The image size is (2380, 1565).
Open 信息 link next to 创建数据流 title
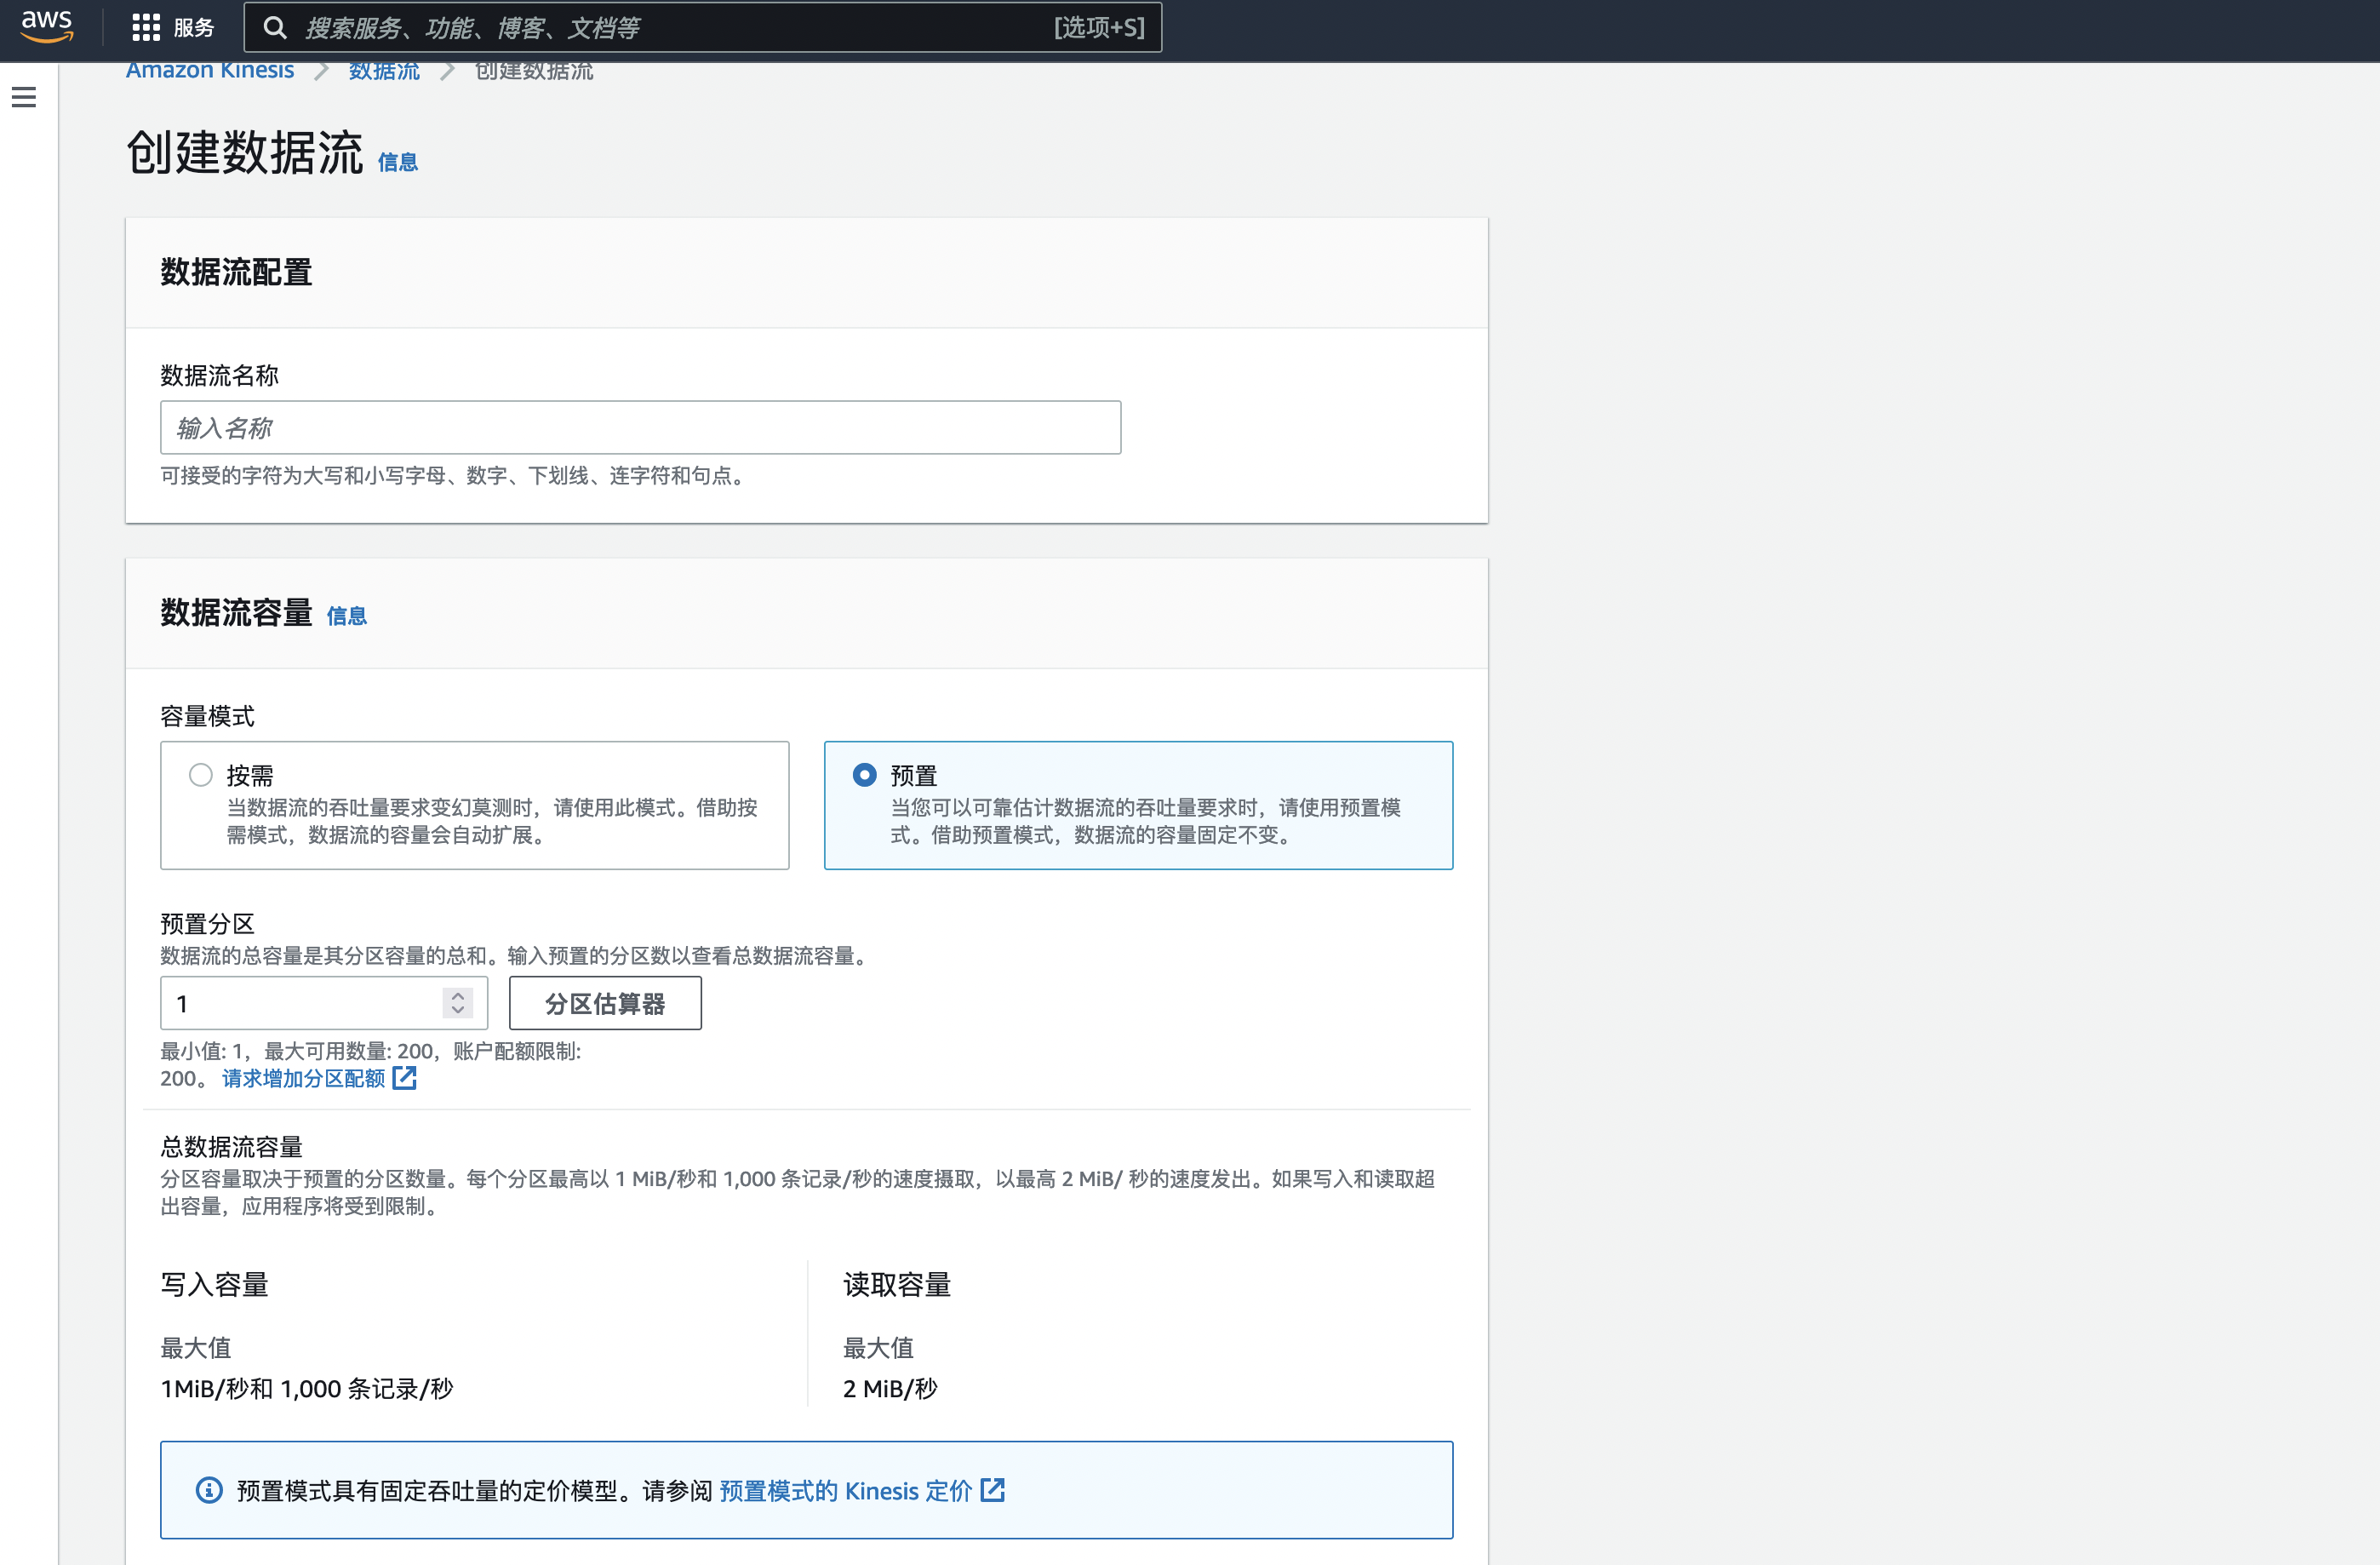point(397,162)
